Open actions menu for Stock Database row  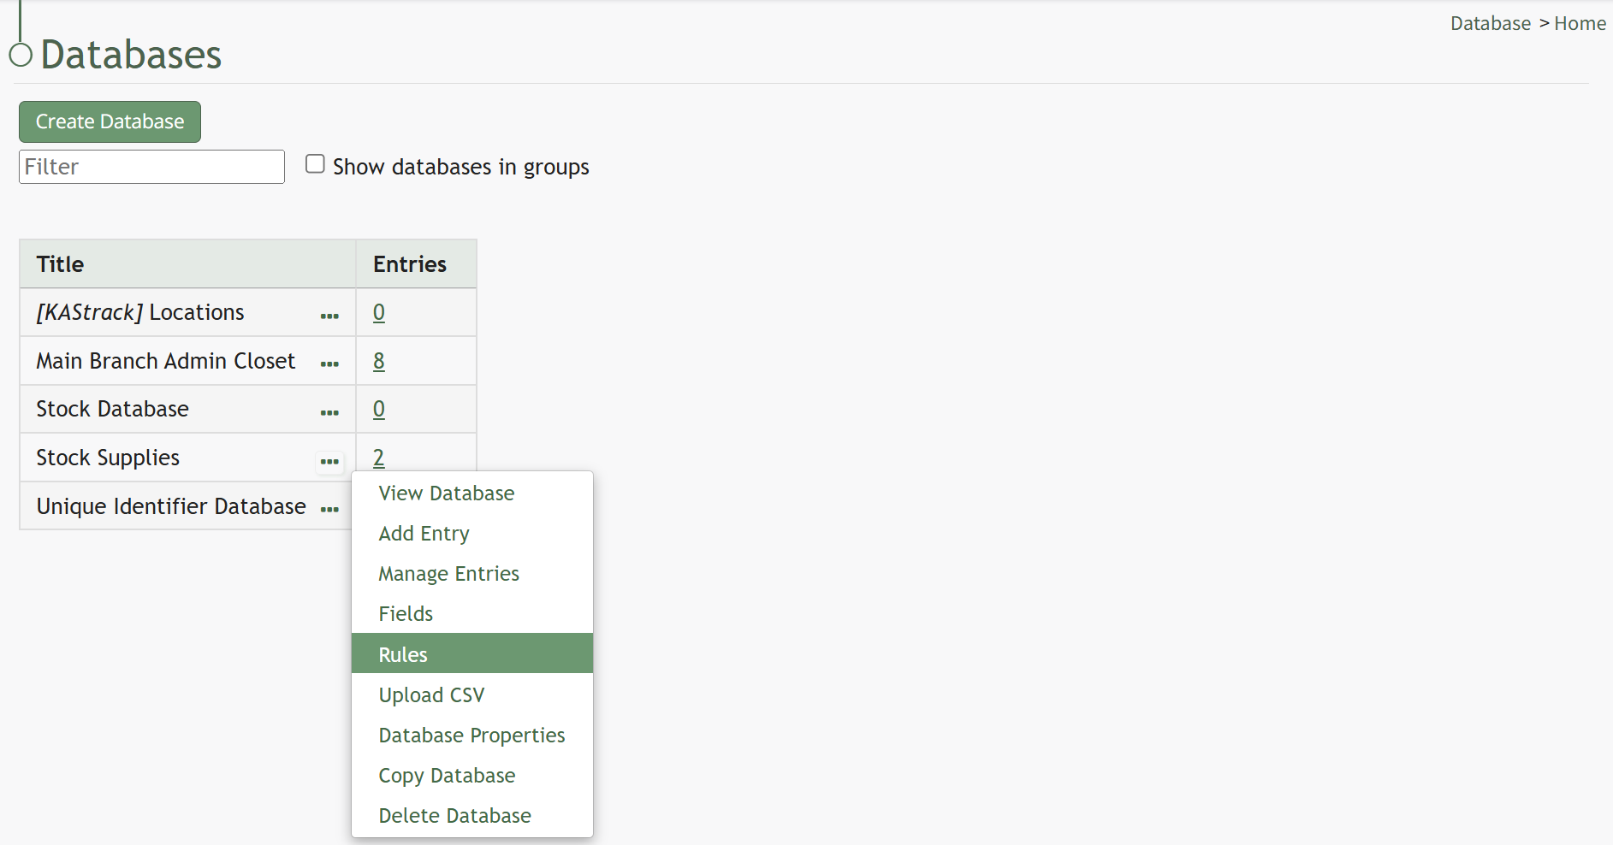point(329,413)
